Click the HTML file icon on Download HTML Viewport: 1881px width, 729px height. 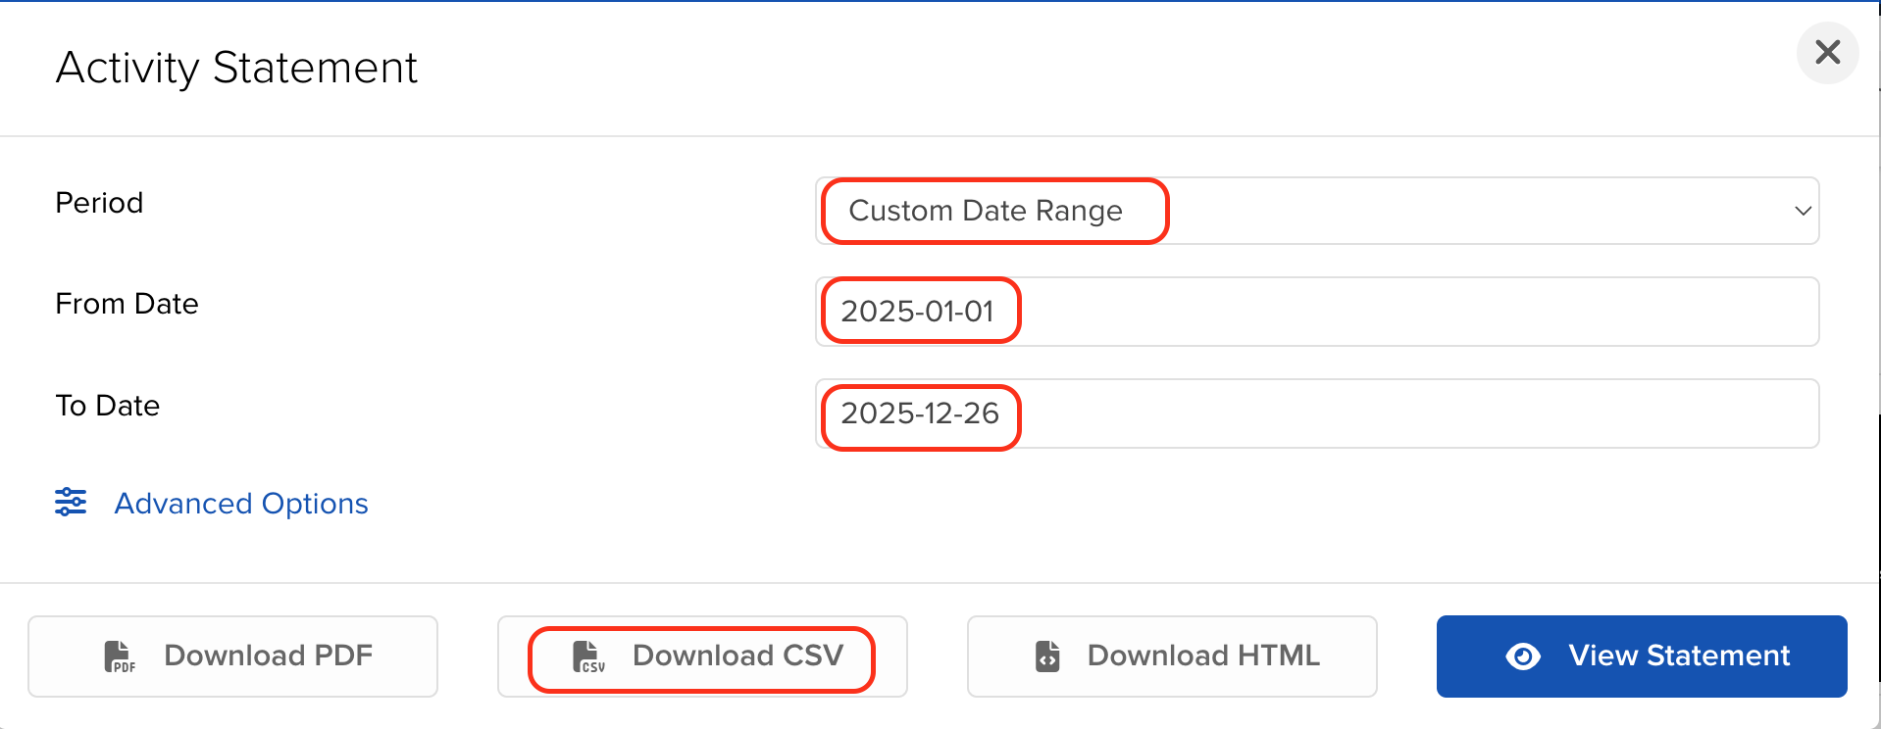coord(1047,656)
